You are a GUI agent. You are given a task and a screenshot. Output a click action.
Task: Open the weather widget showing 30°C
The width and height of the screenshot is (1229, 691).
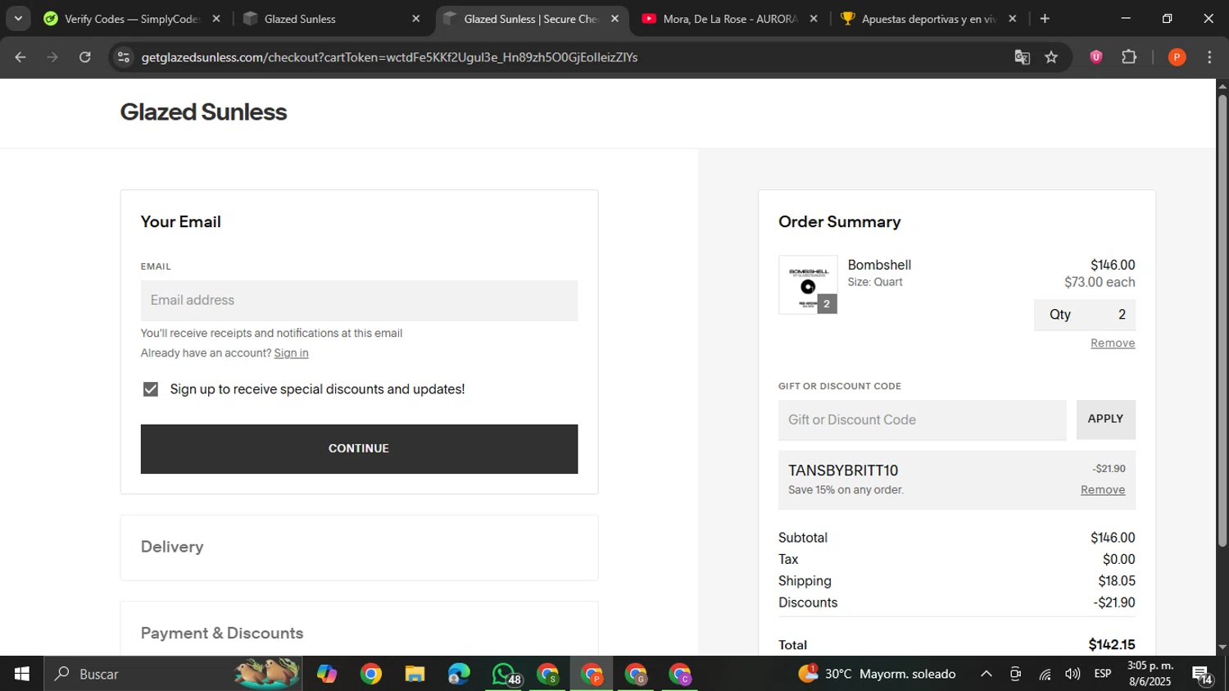click(877, 674)
